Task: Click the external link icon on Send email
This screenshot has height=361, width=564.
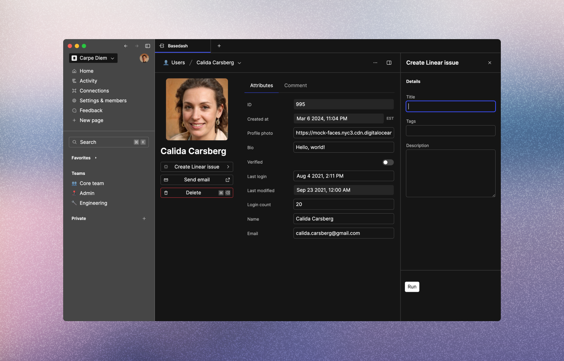Action: coord(227,180)
